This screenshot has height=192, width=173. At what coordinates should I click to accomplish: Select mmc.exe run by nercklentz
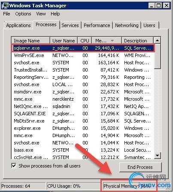pyautogui.click(x=83, y=99)
